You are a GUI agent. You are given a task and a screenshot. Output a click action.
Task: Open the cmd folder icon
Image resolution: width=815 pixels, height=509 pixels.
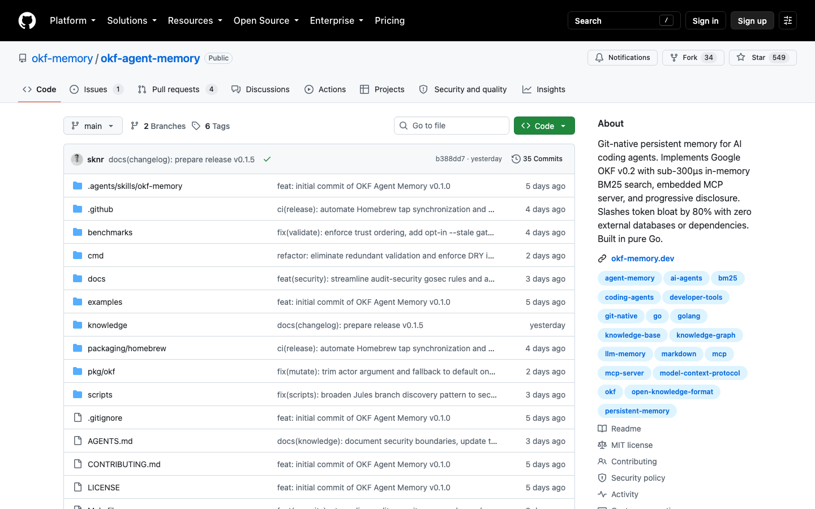(78, 256)
